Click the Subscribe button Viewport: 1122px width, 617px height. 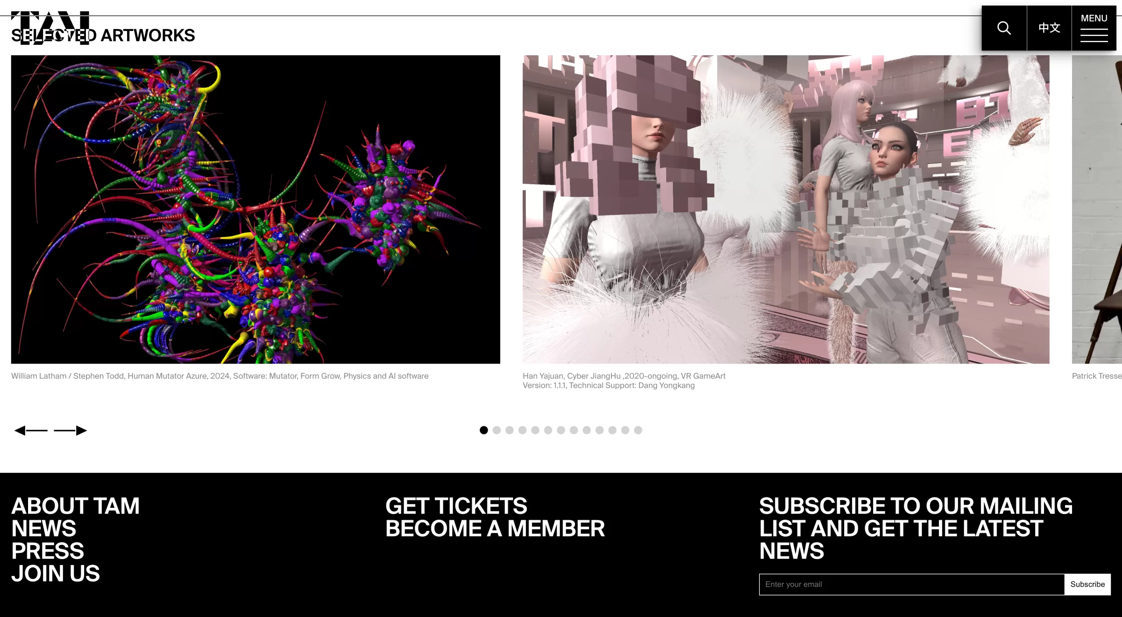click(x=1087, y=584)
